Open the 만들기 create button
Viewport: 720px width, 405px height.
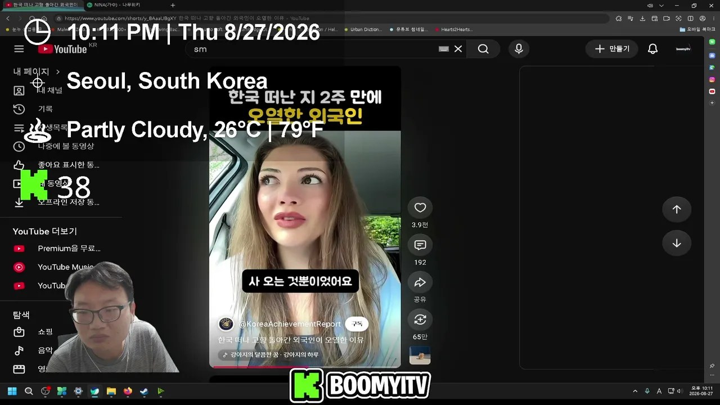612,49
